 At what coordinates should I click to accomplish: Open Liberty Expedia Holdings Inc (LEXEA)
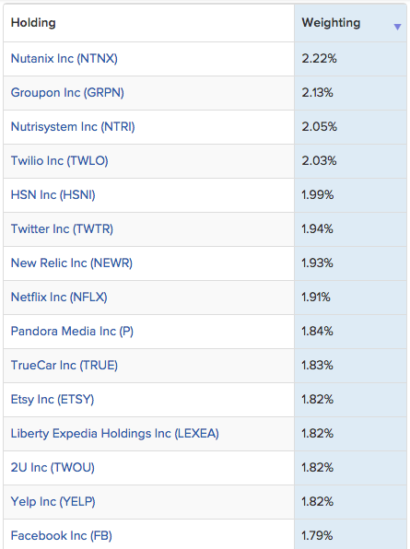(115, 434)
